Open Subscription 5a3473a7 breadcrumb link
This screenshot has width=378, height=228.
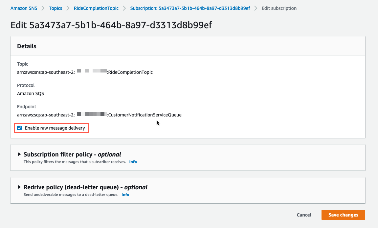[190, 8]
